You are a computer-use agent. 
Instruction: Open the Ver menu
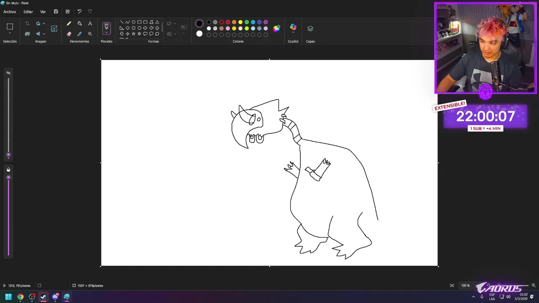pyautogui.click(x=43, y=12)
